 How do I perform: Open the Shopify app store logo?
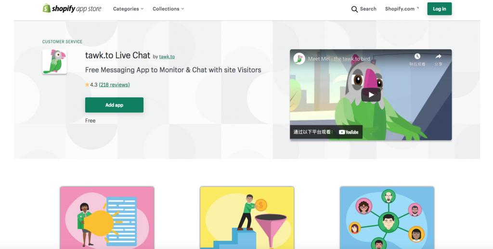coord(72,9)
